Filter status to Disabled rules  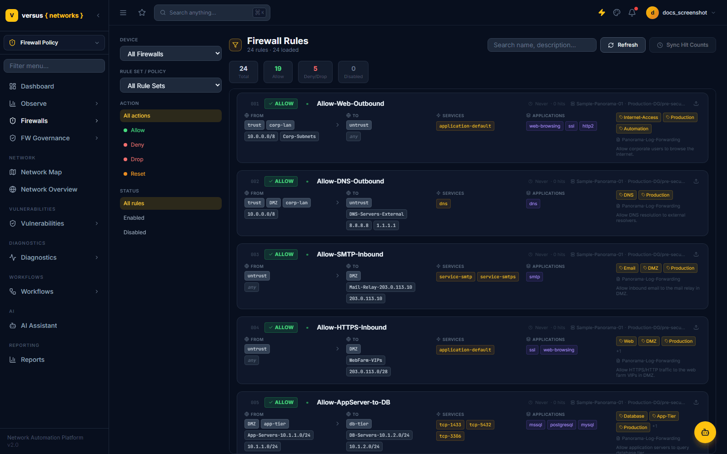click(171, 232)
